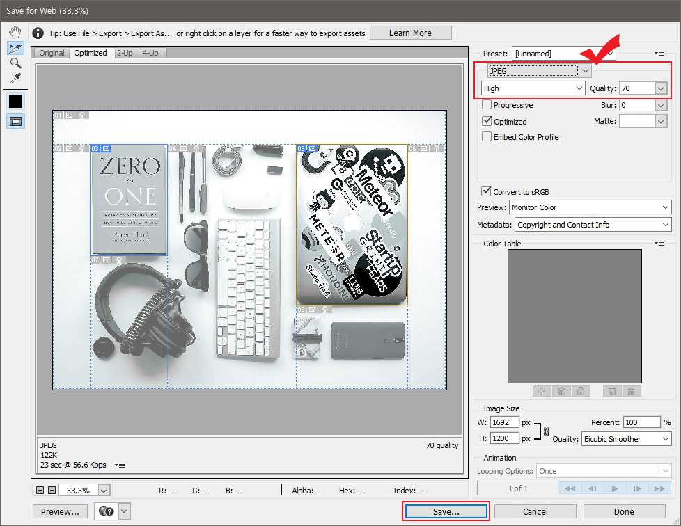Image resolution: width=681 pixels, height=526 pixels.
Task: Click the color table web-snap cube icon
Action: [561, 392]
